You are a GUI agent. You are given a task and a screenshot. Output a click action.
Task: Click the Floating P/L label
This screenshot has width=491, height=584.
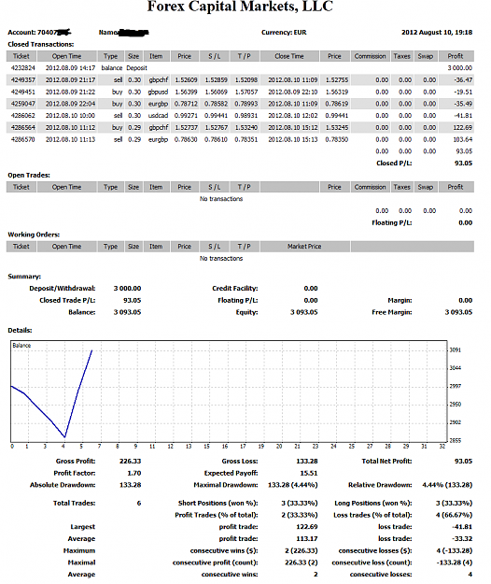click(392, 222)
